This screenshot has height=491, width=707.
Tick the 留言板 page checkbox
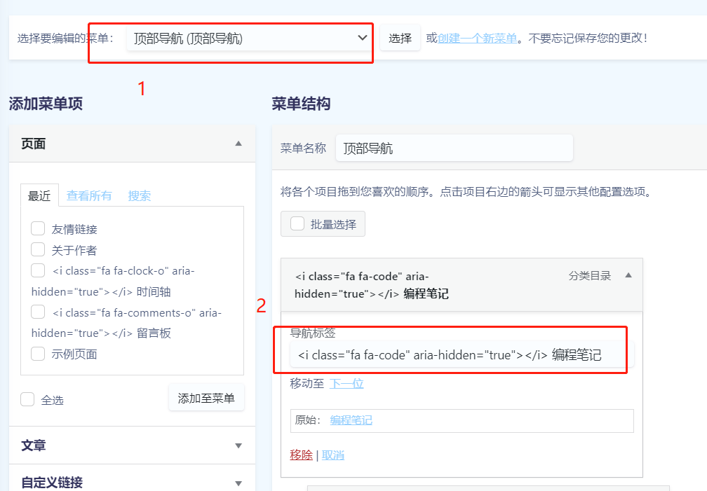click(x=39, y=312)
